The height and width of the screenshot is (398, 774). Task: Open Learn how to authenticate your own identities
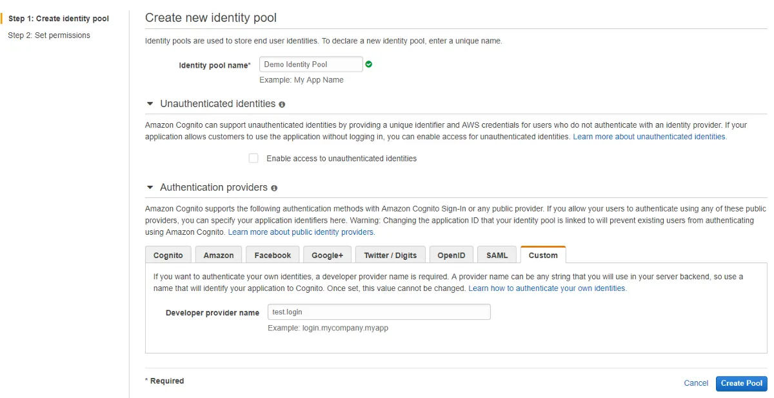[547, 288]
